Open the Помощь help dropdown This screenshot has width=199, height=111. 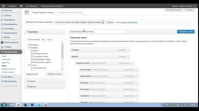point(189,10)
